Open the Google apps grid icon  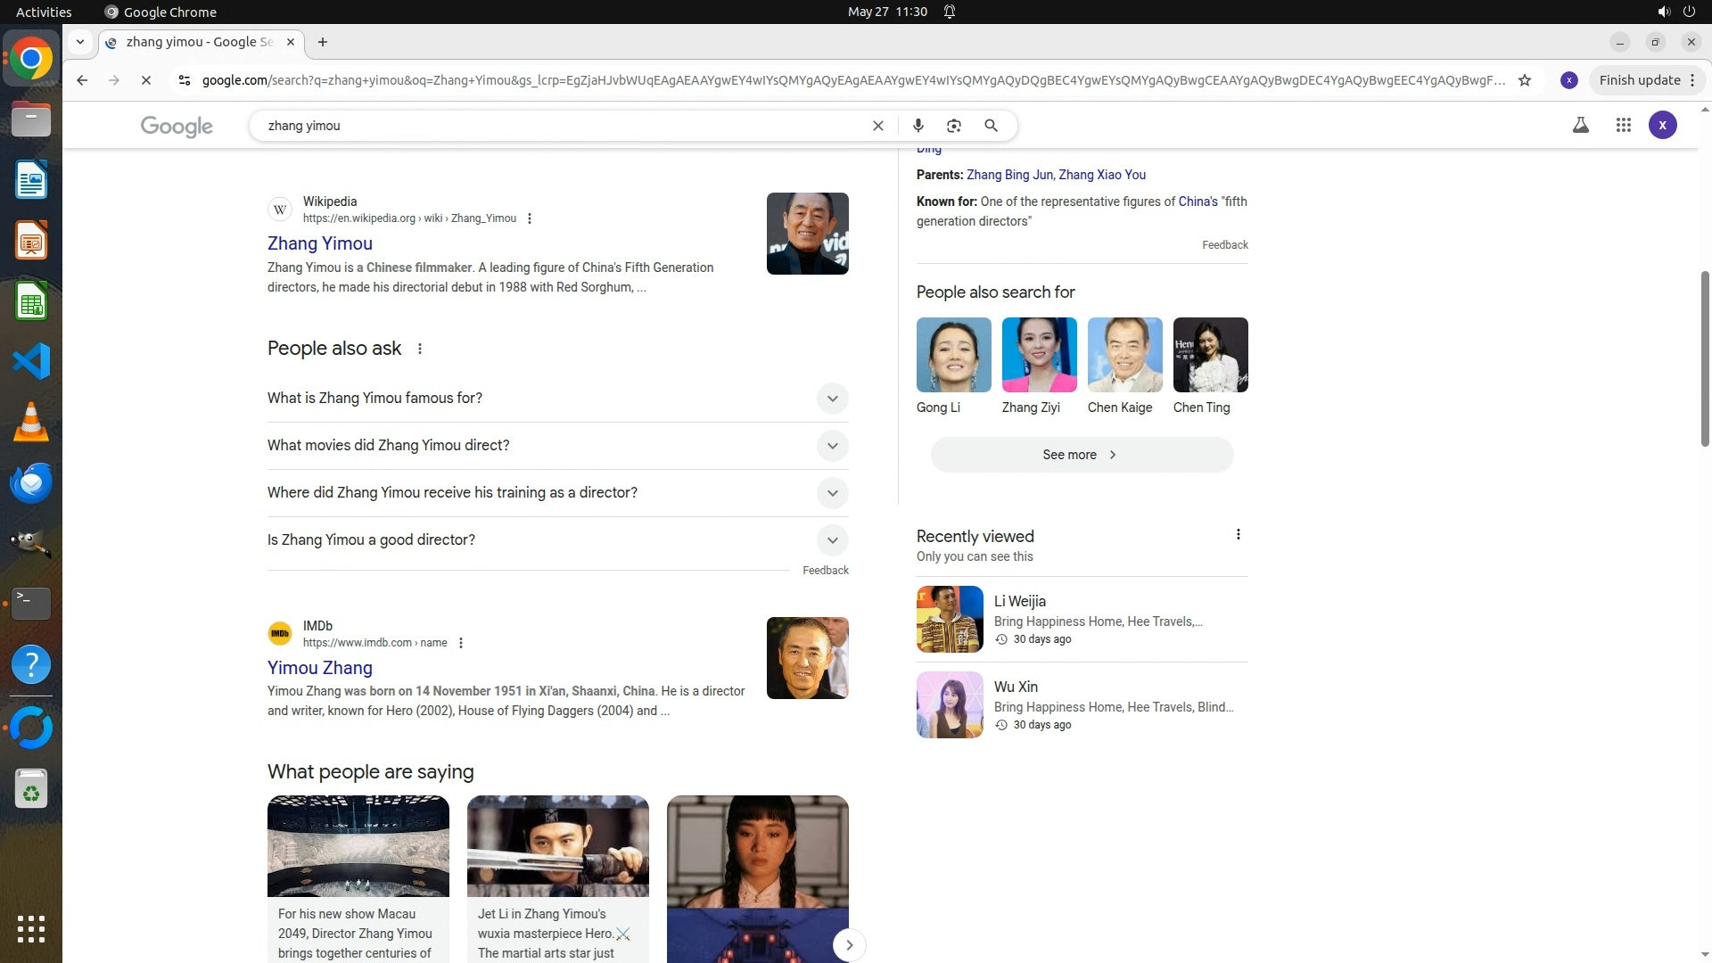[1623, 126]
